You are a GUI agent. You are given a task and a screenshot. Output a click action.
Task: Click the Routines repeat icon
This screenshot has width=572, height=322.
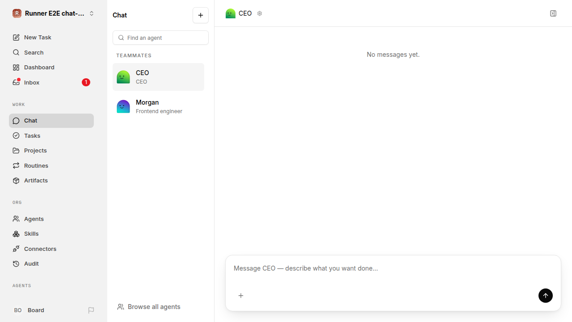[16, 165]
